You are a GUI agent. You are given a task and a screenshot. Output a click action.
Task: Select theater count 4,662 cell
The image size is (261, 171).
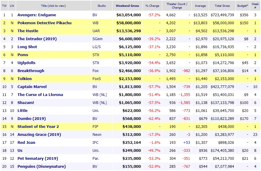[171, 15]
